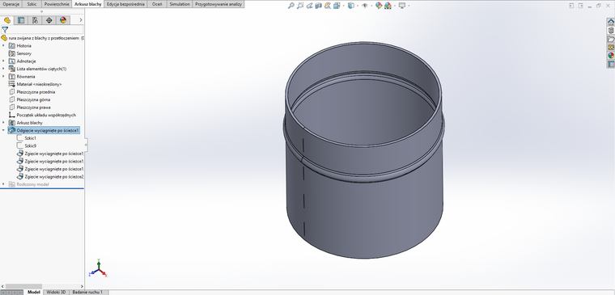Open the Przygotowanie analizy tab
The width and height of the screenshot is (615, 295).
218,4
